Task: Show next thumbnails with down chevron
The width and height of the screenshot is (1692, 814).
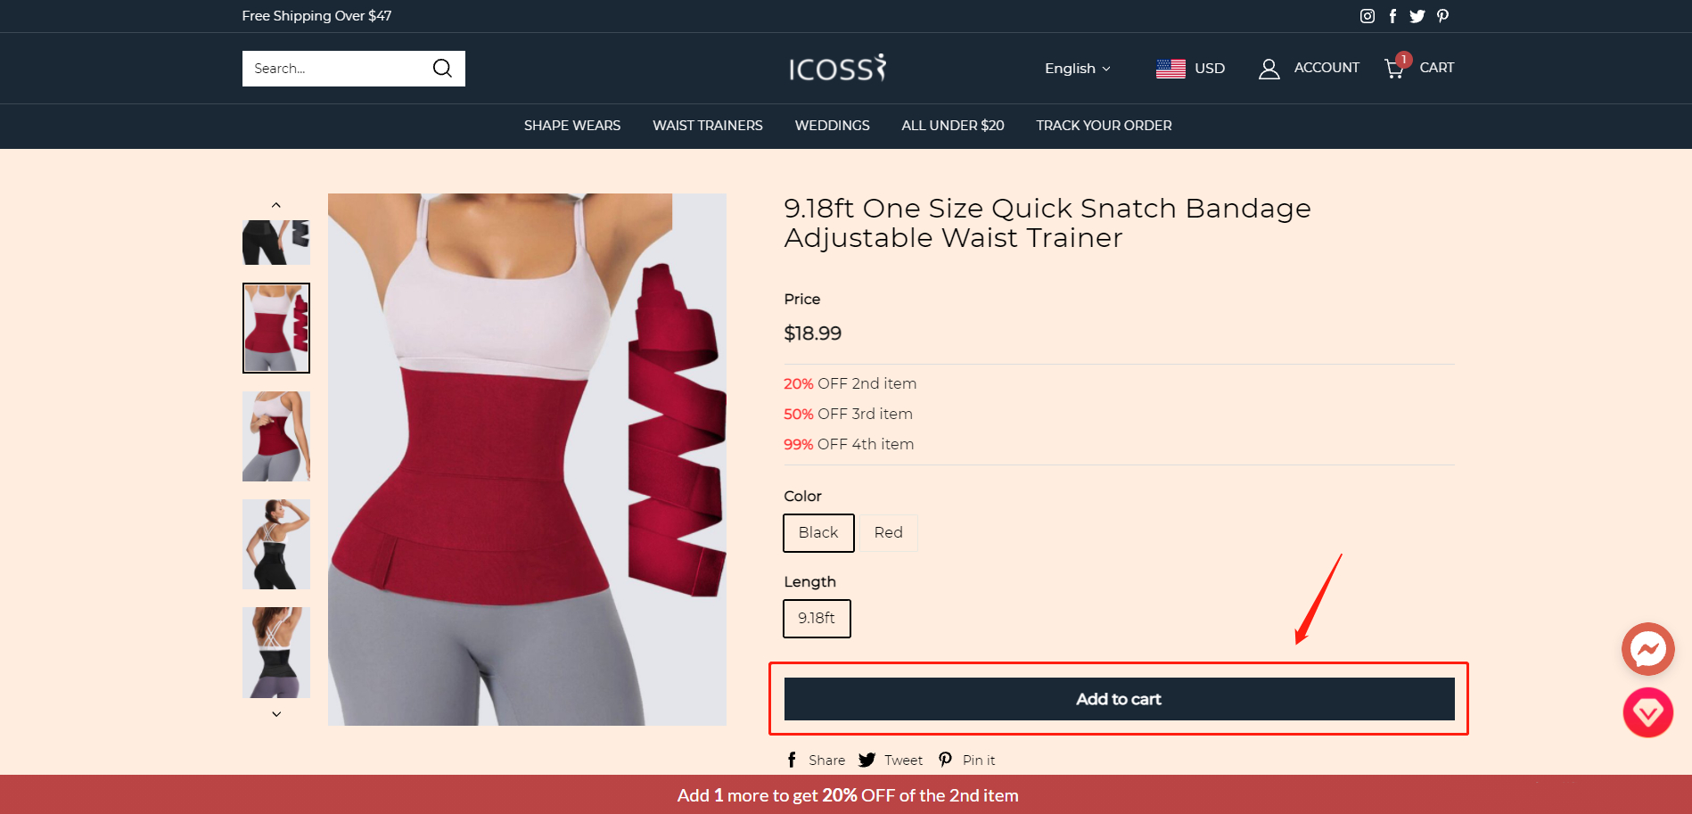Action: pyautogui.click(x=276, y=713)
